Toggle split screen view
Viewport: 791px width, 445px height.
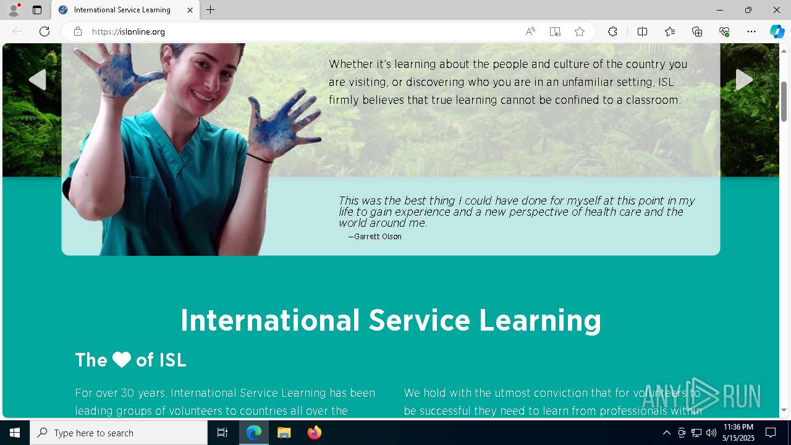tap(642, 32)
